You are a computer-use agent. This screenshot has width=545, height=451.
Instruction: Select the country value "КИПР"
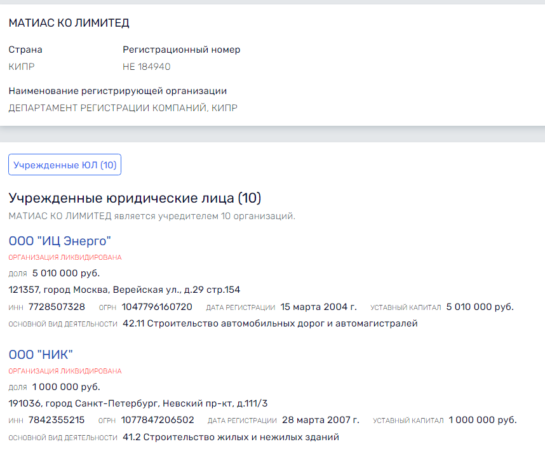(22, 67)
